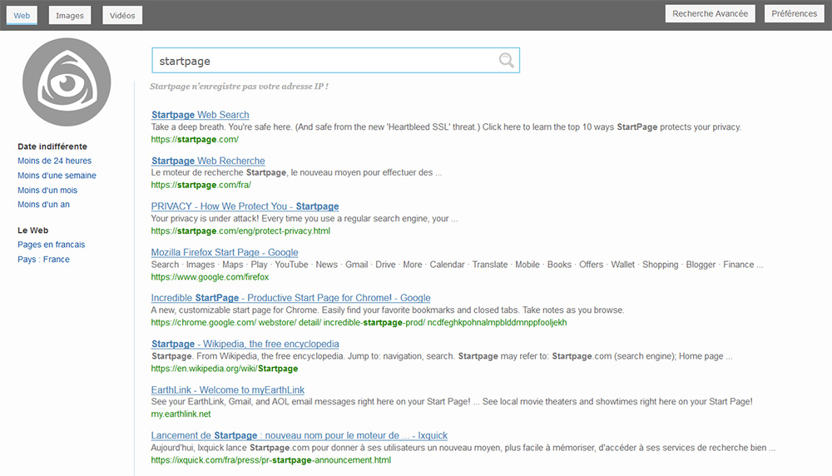The width and height of the screenshot is (832, 476).
Task: Click the 'Search · Images · Maps · Play' snippet
Action: point(457,265)
